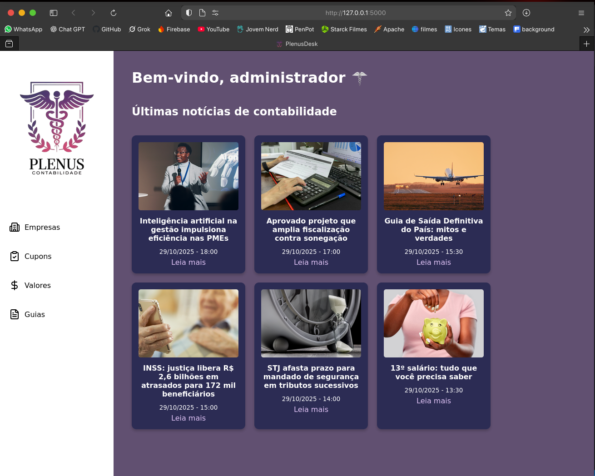Bookmark page with the star icon
This screenshot has height=476, width=595.
(x=508, y=13)
